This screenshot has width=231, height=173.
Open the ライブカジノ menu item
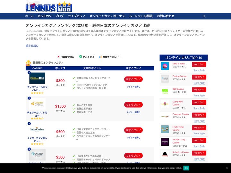[77, 16]
